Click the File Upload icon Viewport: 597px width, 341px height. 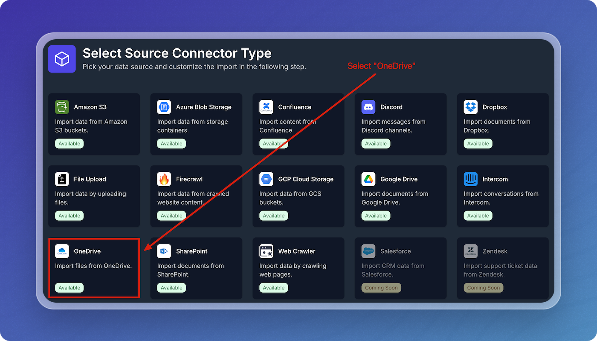(62, 179)
